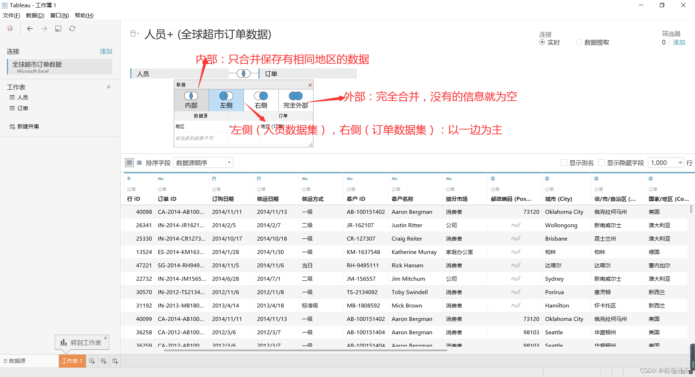Open the 数据 menu
The height and width of the screenshot is (377, 695).
(35, 16)
